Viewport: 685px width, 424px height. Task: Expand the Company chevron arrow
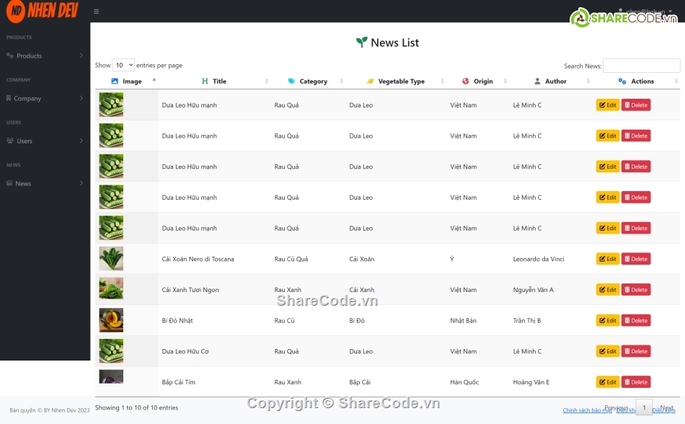pyautogui.click(x=81, y=98)
